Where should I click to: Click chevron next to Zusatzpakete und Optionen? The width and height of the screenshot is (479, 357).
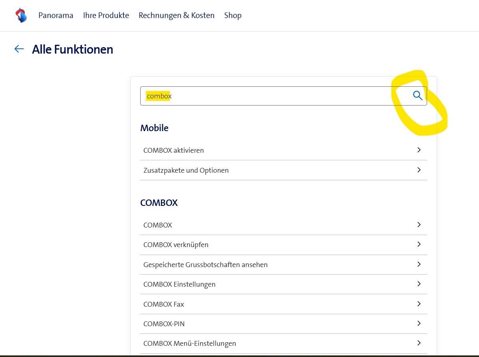pos(419,170)
